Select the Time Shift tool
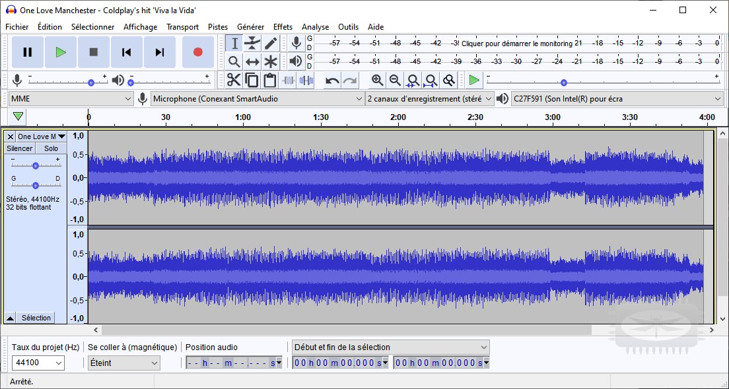This screenshot has height=389, width=729. (252, 61)
